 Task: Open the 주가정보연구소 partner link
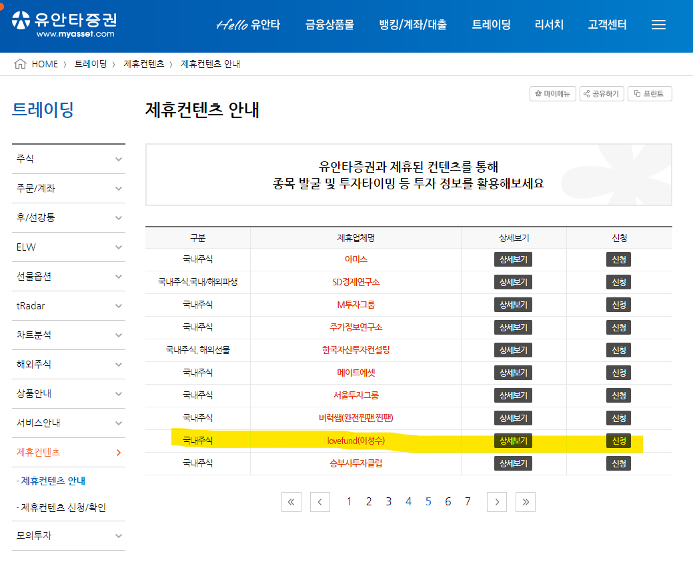pos(356,327)
